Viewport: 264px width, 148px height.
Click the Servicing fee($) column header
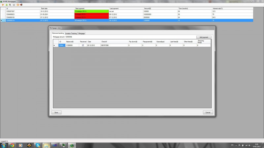(204, 42)
